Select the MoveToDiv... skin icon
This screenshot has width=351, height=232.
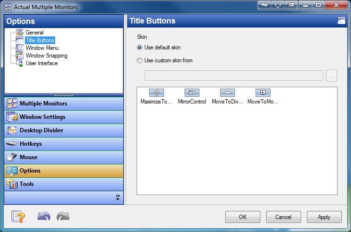(227, 93)
